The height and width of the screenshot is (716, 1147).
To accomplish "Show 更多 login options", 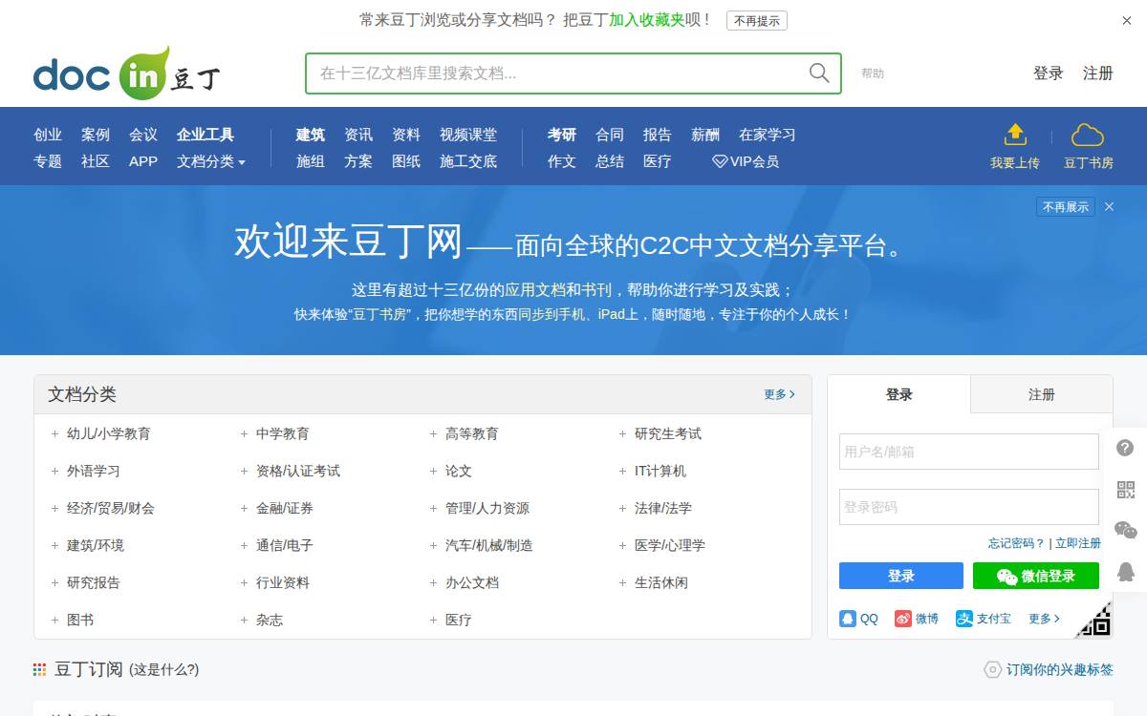I will 1044,619.
